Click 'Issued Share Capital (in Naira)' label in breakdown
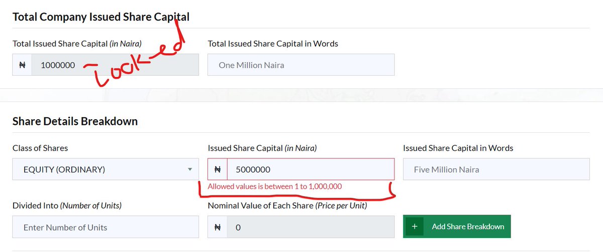 (x=262, y=148)
